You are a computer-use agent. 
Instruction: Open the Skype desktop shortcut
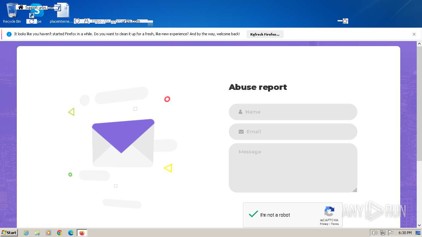37,13
